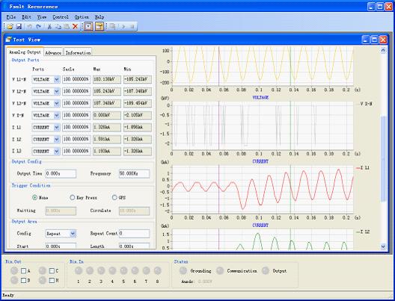
Task: Click the copy icon in toolbar
Action: pos(58,26)
